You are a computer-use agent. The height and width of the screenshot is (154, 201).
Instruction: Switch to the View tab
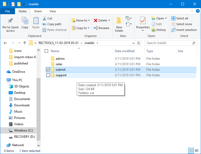53,11
